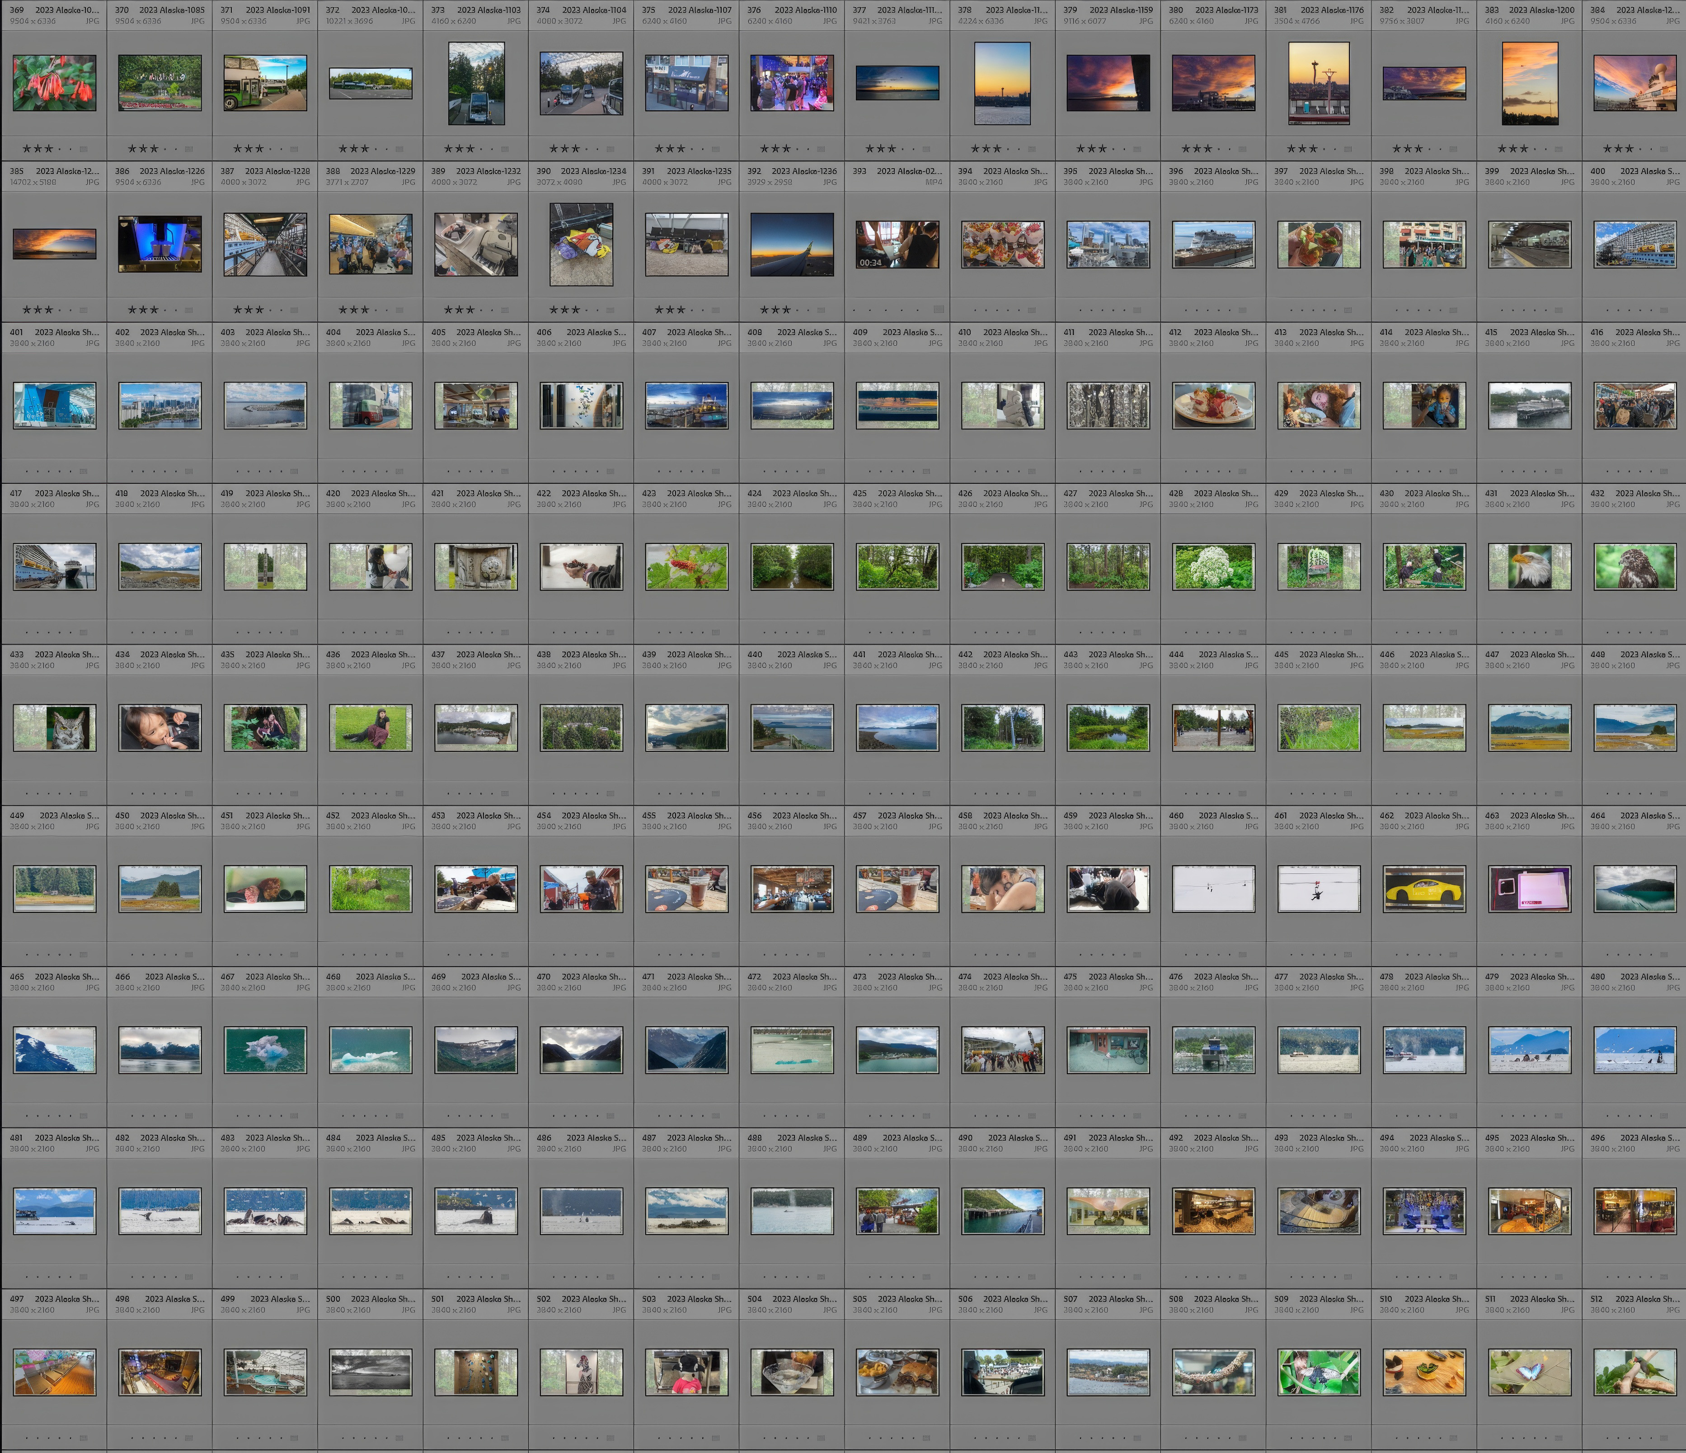The image size is (1686, 1453).
Task: Open the owl photo numbered 433
Action: [x=55, y=728]
